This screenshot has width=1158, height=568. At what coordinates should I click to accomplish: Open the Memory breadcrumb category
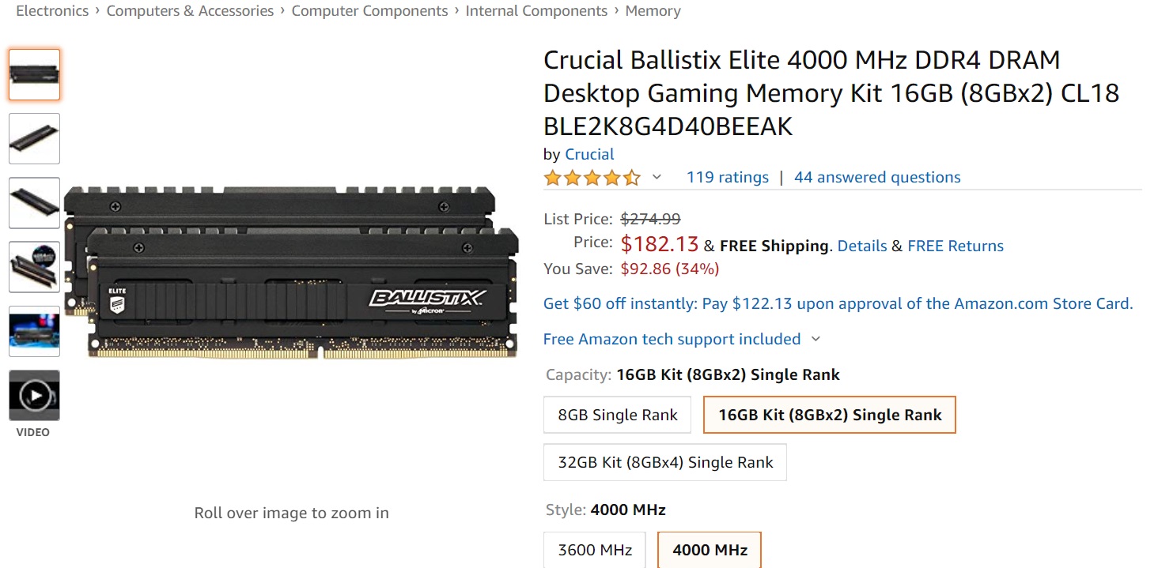click(653, 11)
